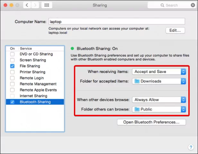Click the forward arrow navigation button
Image resolution: width=198 pixels, height=154 pixels.
[35, 5]
